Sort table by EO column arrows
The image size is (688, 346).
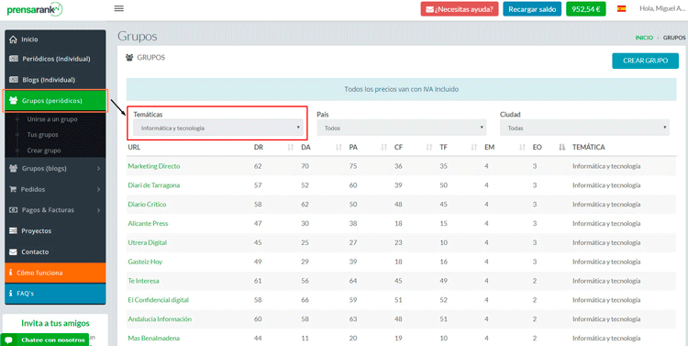coord(561,148)
